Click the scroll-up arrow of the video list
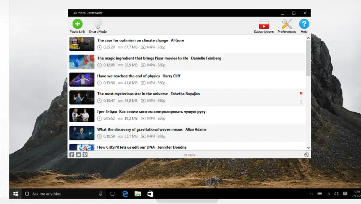The width and height of the screenshot is (361, 204). [x=308, y=38]
